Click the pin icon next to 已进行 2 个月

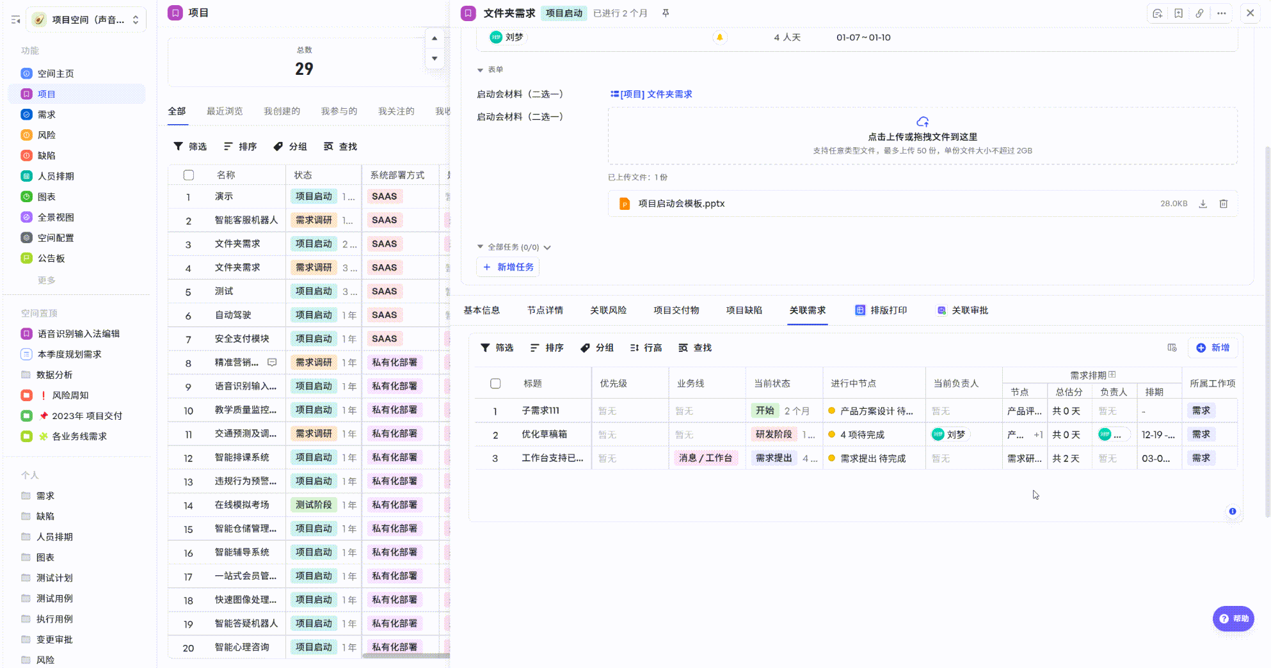click(x=666, y=13)
